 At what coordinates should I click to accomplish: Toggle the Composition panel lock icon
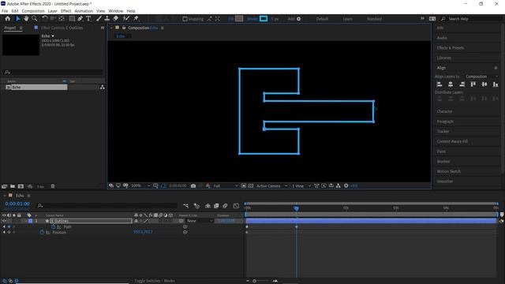tap(124, 28)
